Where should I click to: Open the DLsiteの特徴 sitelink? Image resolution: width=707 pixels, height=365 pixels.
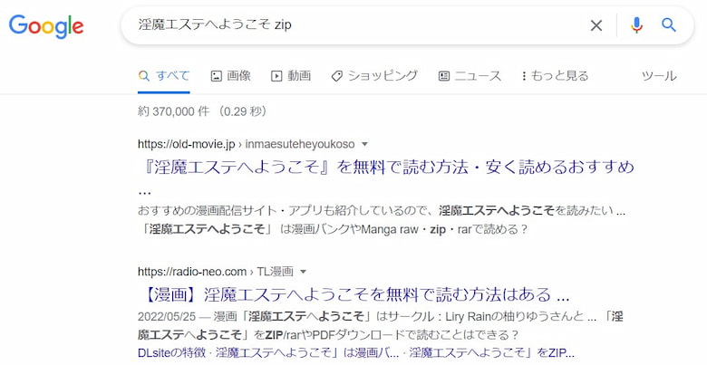(x=174, y=352)
